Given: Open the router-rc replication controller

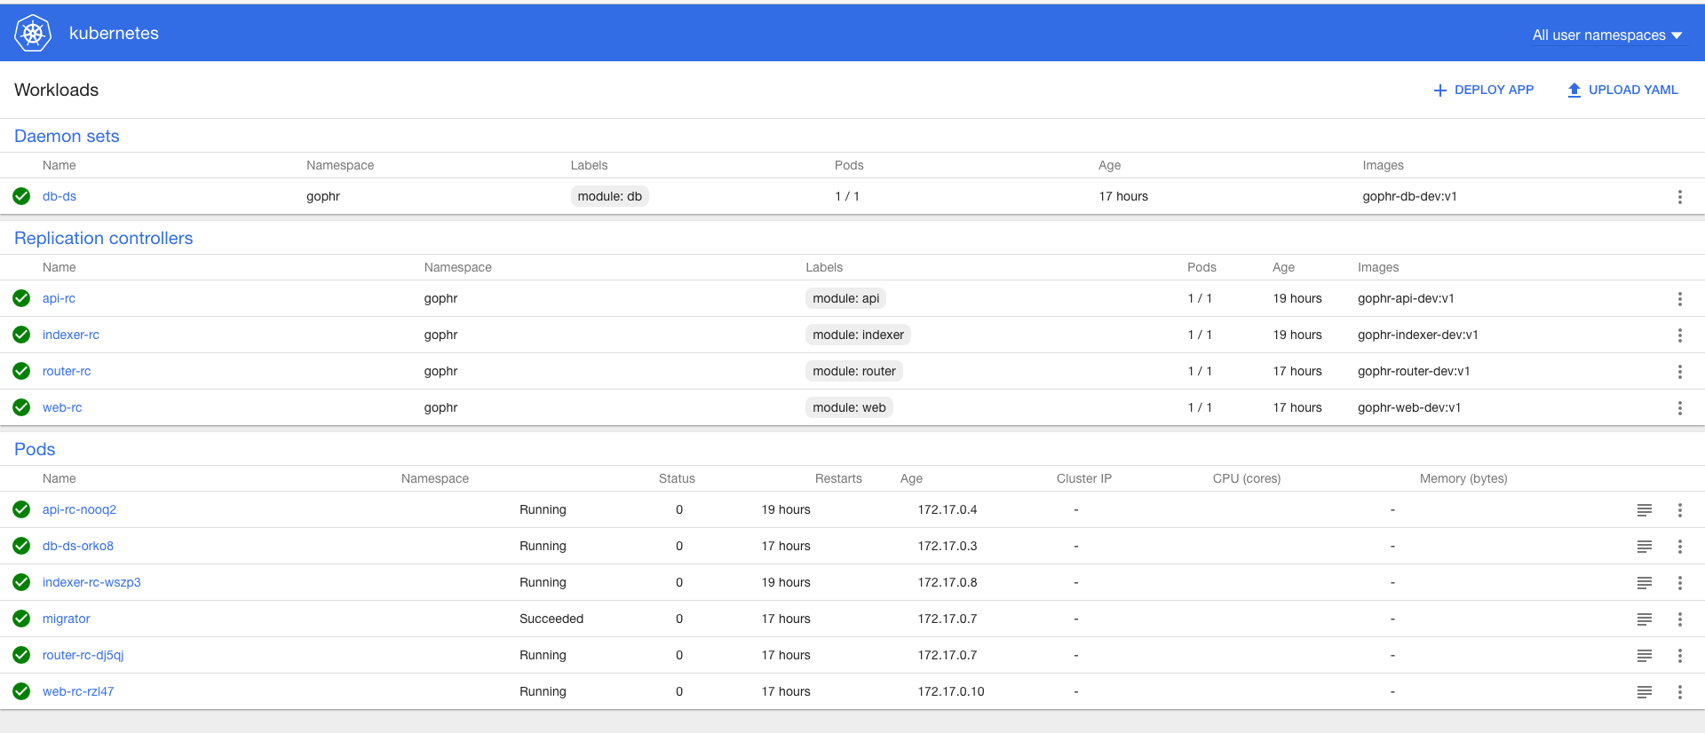Looking at the screenshot, I should pos(67,371).
